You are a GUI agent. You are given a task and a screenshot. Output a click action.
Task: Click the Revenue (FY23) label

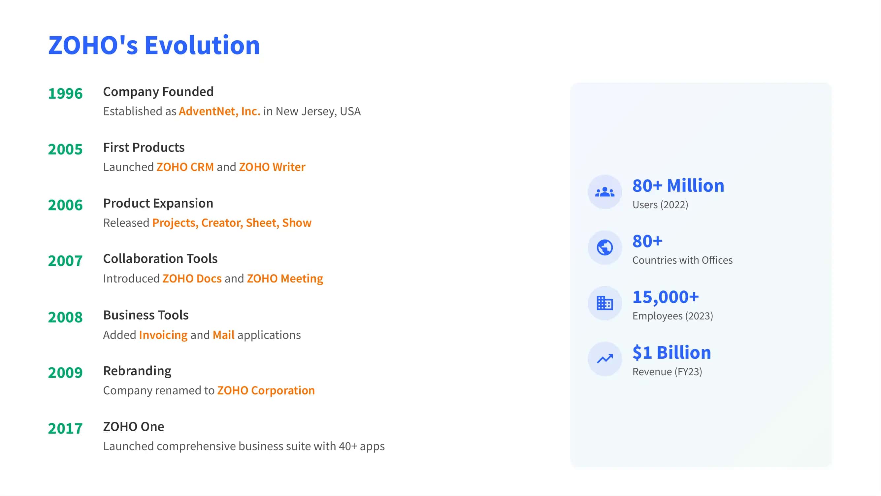[x=667, y=372]
